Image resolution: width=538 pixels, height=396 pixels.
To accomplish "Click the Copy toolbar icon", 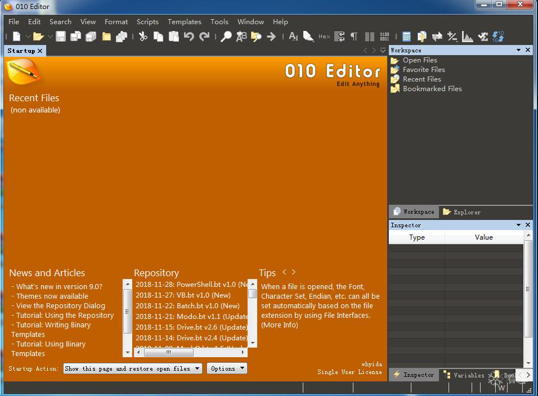I will click(158, 37).
